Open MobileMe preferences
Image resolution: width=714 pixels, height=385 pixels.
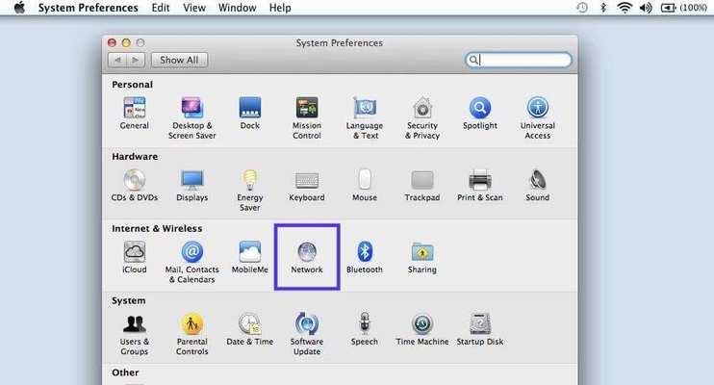pos(250,257)
